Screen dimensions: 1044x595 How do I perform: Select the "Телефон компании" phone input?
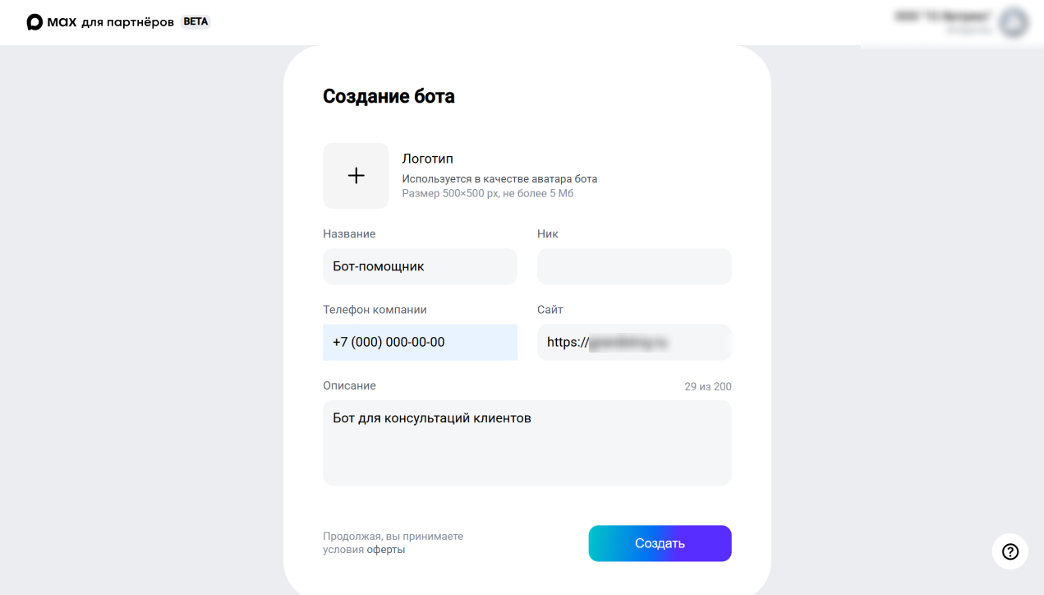pos(420,342)
